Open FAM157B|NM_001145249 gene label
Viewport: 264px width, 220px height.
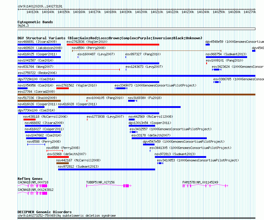[200, 182]
